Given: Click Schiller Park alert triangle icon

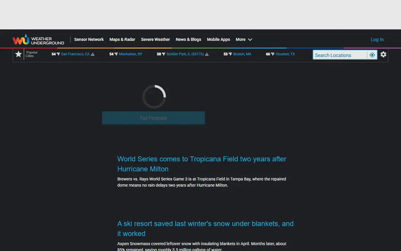Looking at the screenshot, I should (x=207, y=54).
